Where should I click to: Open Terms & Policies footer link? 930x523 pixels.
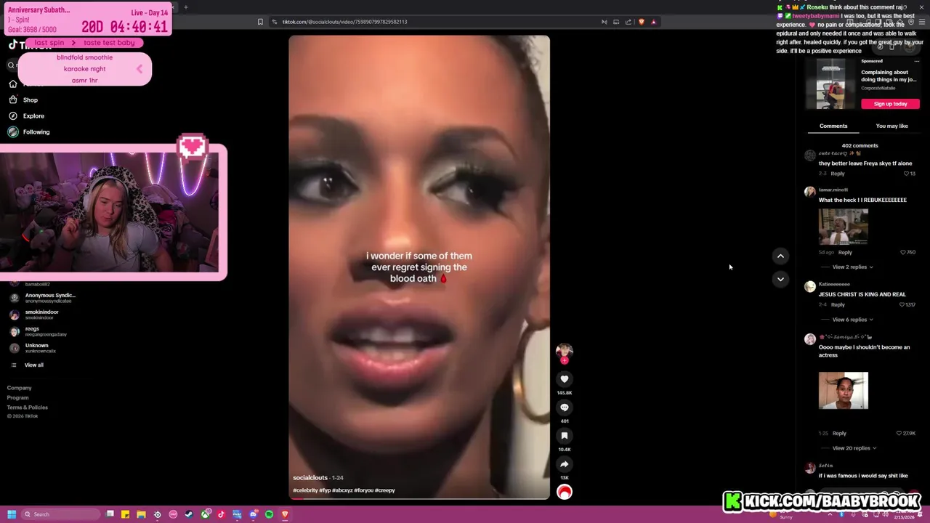click(28, 408)
